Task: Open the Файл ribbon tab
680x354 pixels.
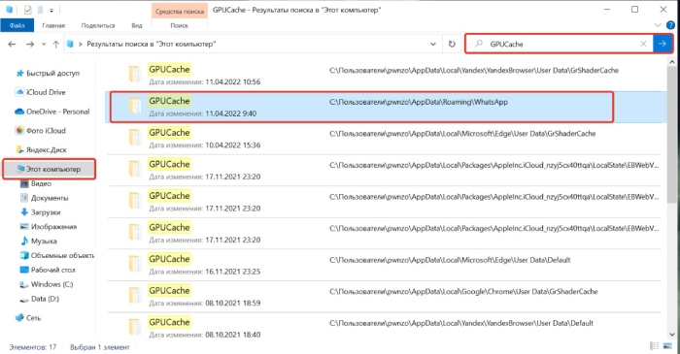Action: [x=17, y=25]
